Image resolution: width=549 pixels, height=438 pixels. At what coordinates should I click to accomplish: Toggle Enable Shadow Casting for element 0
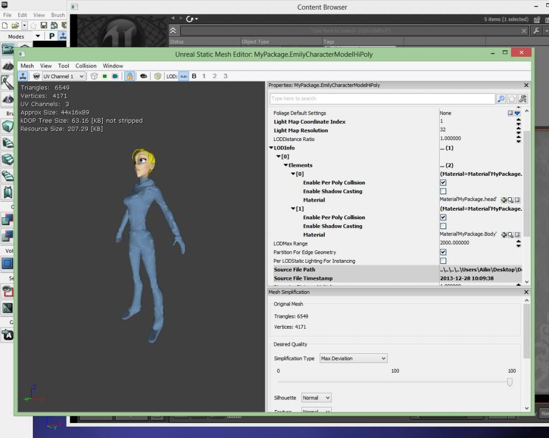(x=443, y=191)
